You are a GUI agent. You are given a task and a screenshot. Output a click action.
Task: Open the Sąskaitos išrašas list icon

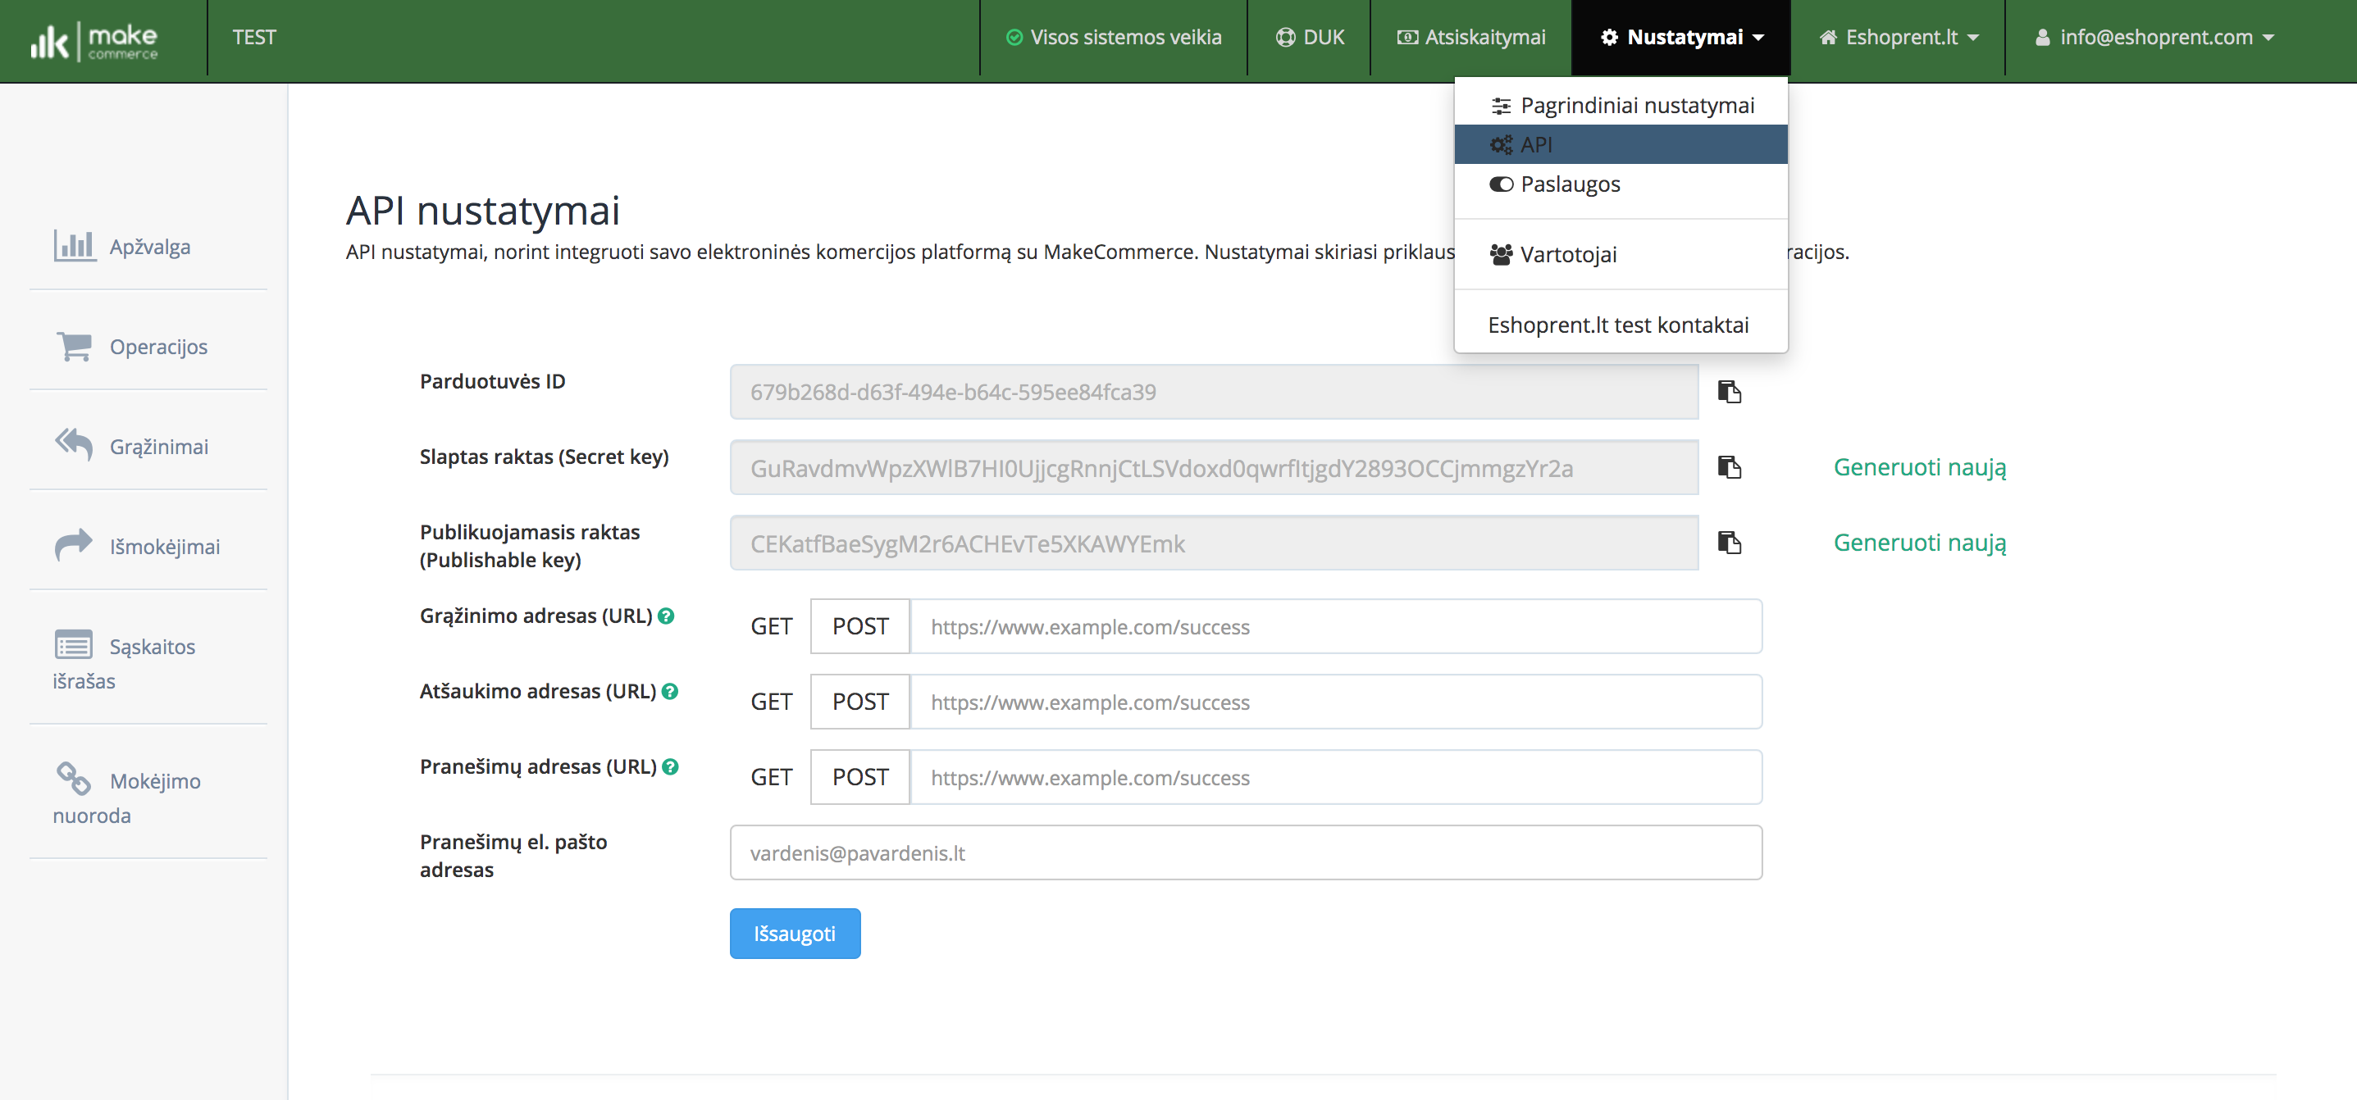point(74,644)
